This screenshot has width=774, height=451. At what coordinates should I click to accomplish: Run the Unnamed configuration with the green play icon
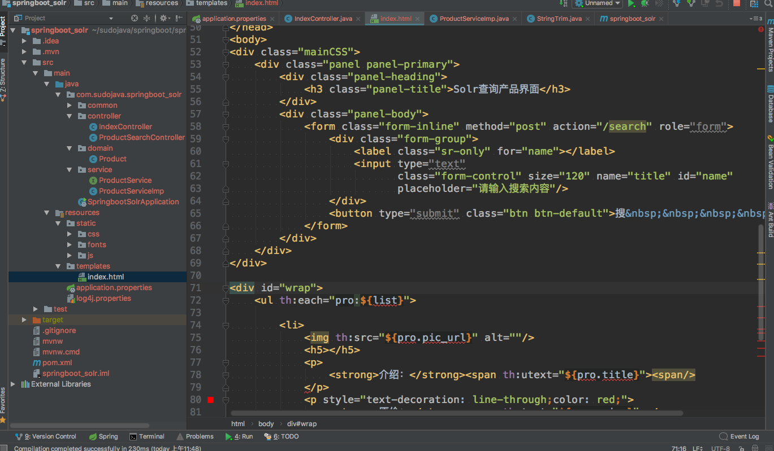click(632, 3)
